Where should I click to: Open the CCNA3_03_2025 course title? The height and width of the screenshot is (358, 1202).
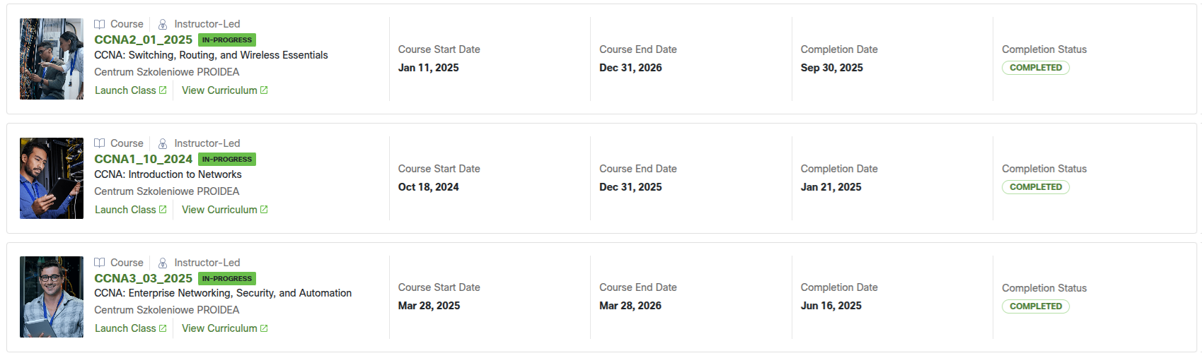click(143, 278)
